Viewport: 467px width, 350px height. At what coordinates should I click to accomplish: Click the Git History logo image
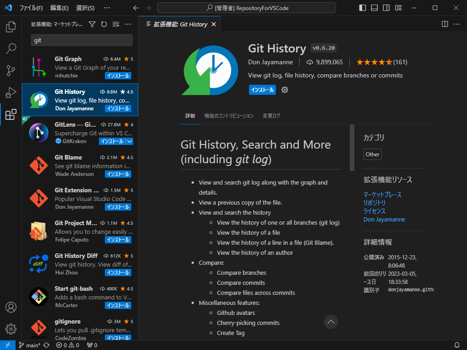210,70
